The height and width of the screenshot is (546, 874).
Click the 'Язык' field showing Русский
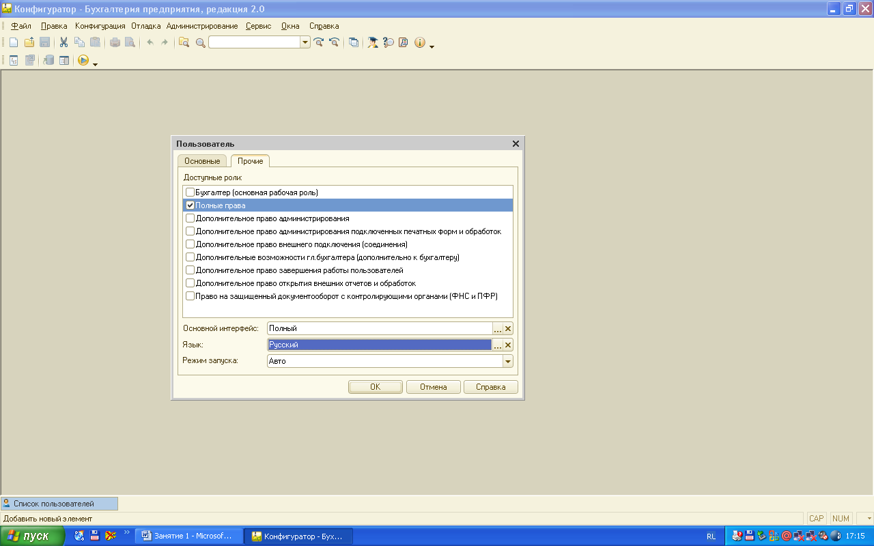[x=380, y=345]
